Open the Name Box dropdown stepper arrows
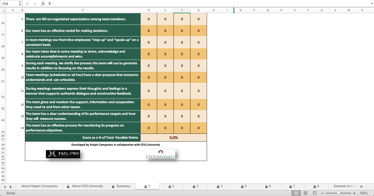The height and width of the screenshot is (196, 374). point(20,4)
